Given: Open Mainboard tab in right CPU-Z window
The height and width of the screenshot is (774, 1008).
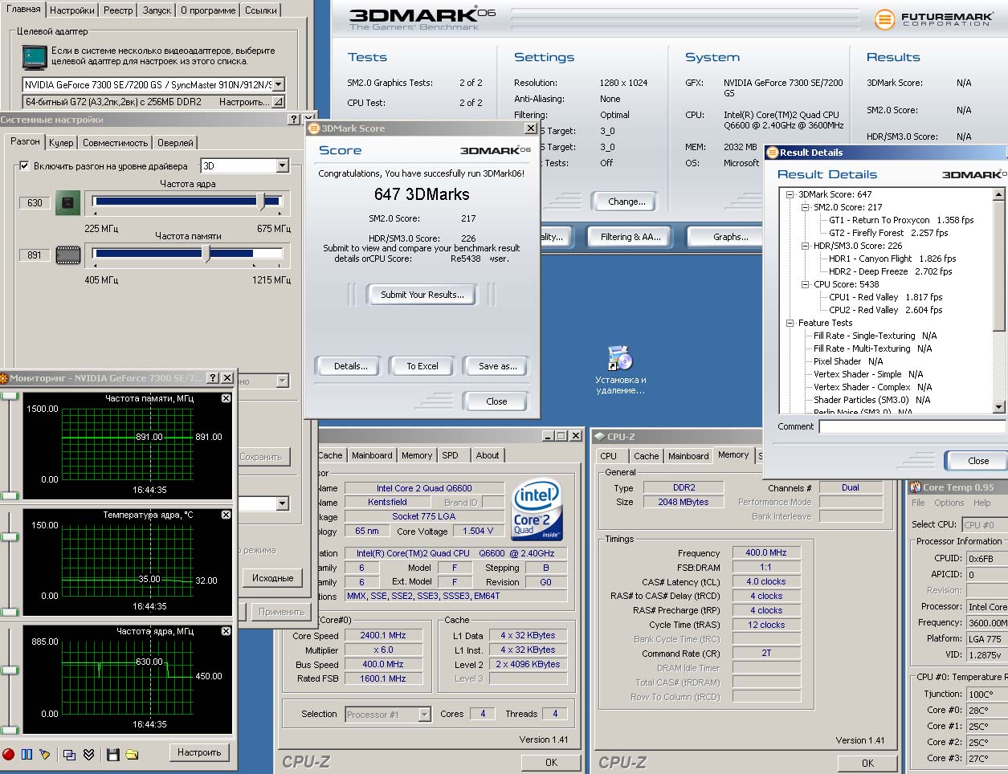Looking at the screenshot, I should coord(688,456).
